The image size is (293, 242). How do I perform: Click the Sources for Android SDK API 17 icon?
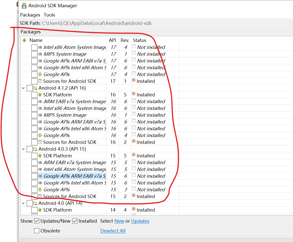40,81
